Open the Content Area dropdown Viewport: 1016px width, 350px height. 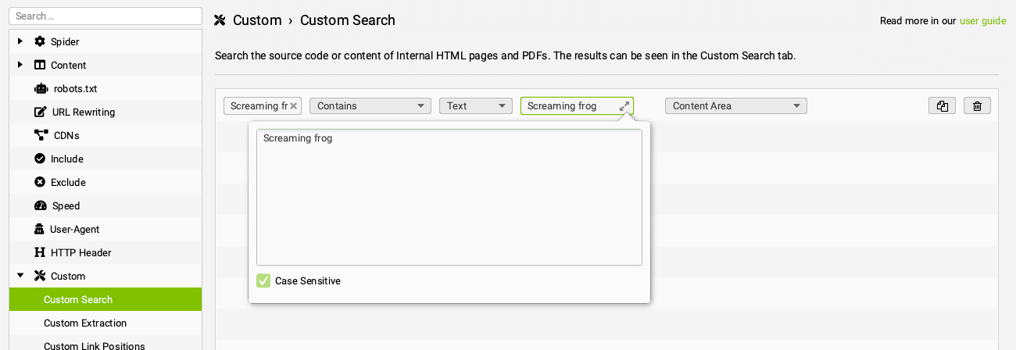click(735, 105)
